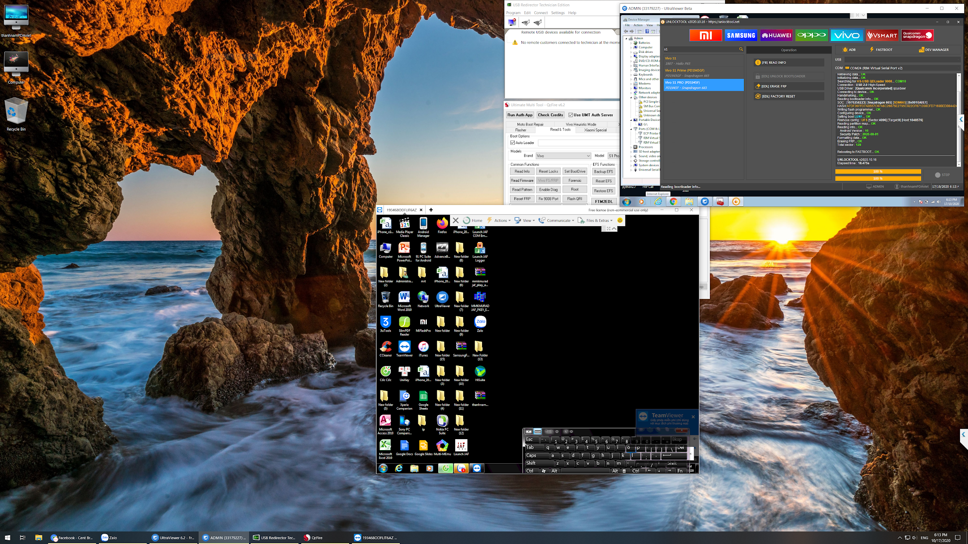The image size is (968, 544).
Task: Click the EDL Erase FRP button
Action: pos(788,86)
